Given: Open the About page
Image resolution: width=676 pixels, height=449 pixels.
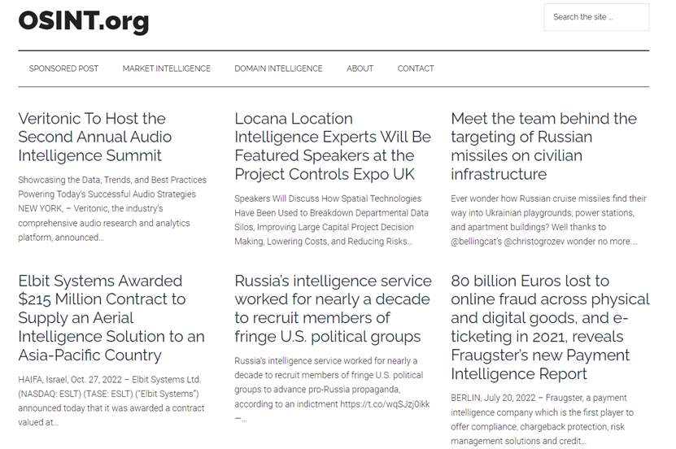Looking at the screenshot, I should (x=360, y=68).
